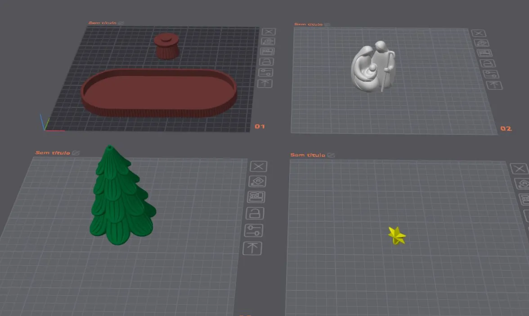The width and height of the screenshot is (529, 316).
Task: Click the up-arrow icon on the tree plate
Action: [252, 249]
